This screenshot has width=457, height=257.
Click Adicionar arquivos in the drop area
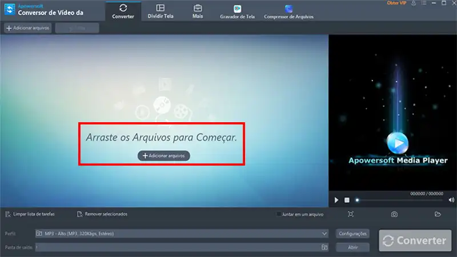point(163,155)
